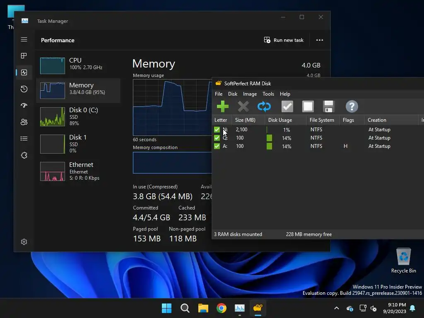Open Processes page in Task Manager sidebar
Image resolution: width=424 pixels, height=318 pixels.
pyautogui.click(x=24, y=56)
